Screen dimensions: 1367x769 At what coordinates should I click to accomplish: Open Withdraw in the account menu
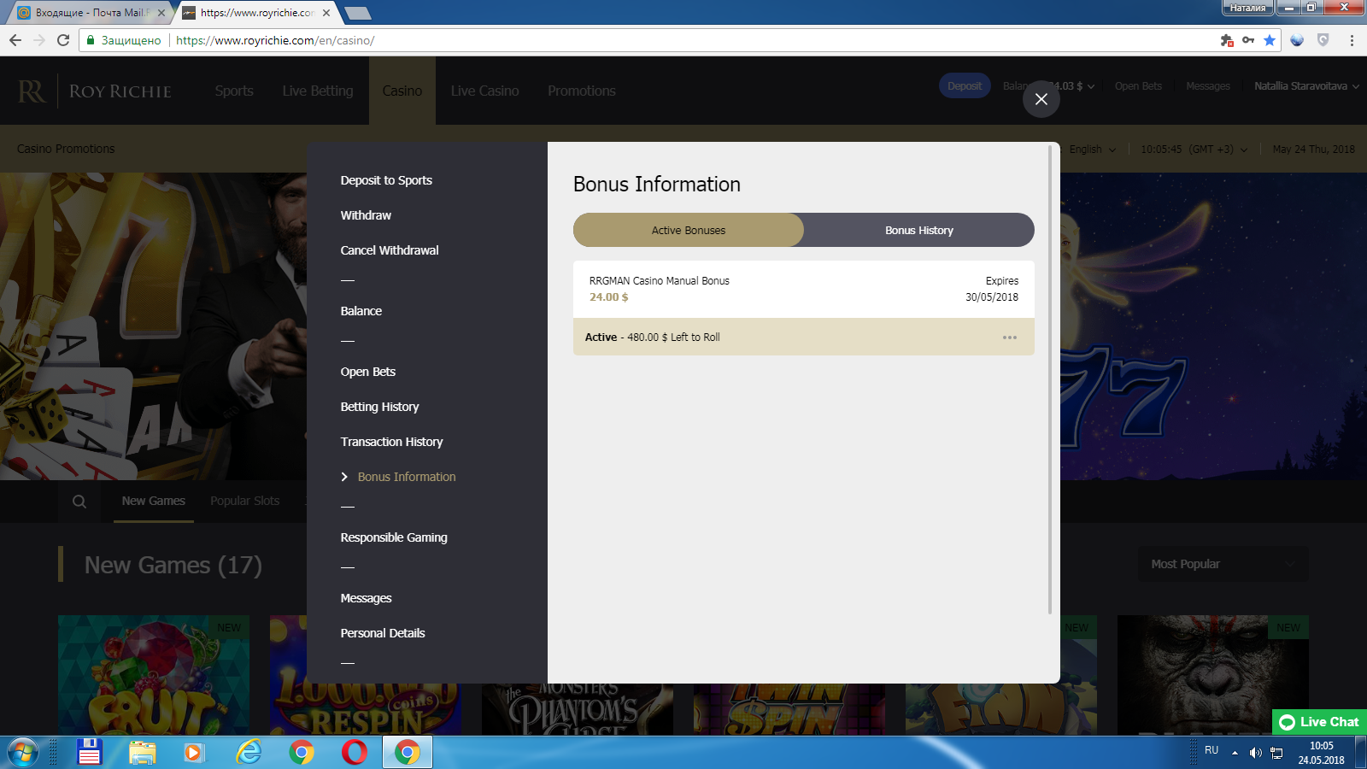(x=366, y=215)
